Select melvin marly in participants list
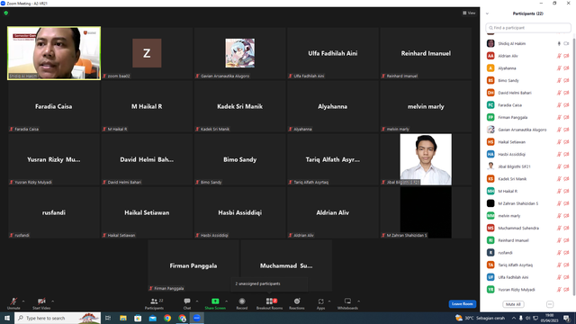 [x=528, y=216]
